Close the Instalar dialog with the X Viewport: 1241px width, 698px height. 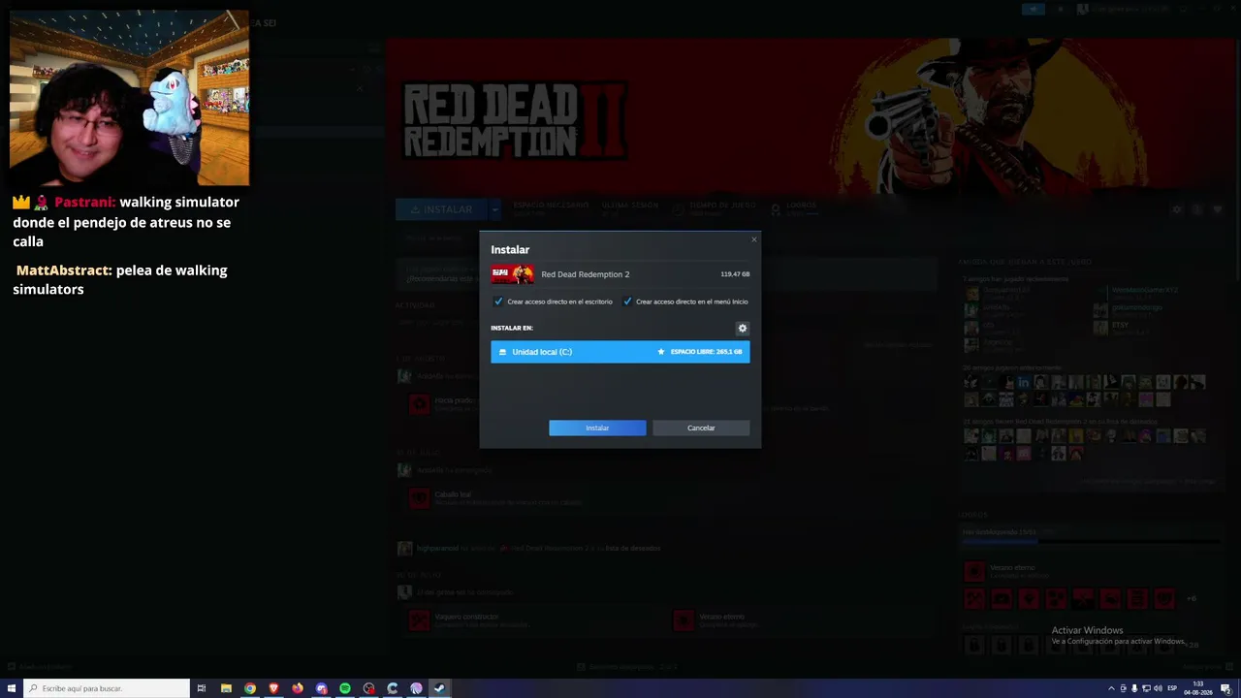click(x=753, y=239)
